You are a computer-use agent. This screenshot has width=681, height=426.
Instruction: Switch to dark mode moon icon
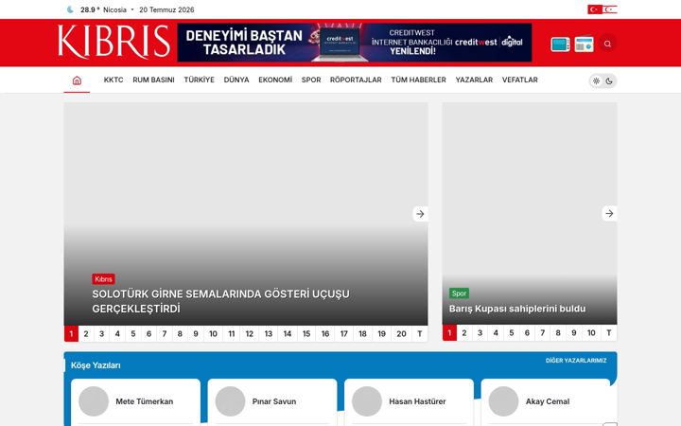click(609, 80)
